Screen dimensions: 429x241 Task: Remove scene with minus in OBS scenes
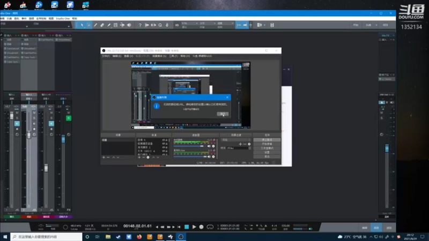pyautogui.click(x=108, y=157)
